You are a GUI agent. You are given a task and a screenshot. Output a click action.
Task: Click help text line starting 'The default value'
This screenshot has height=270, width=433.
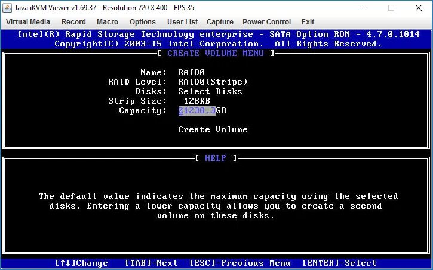tap(219, 197)
